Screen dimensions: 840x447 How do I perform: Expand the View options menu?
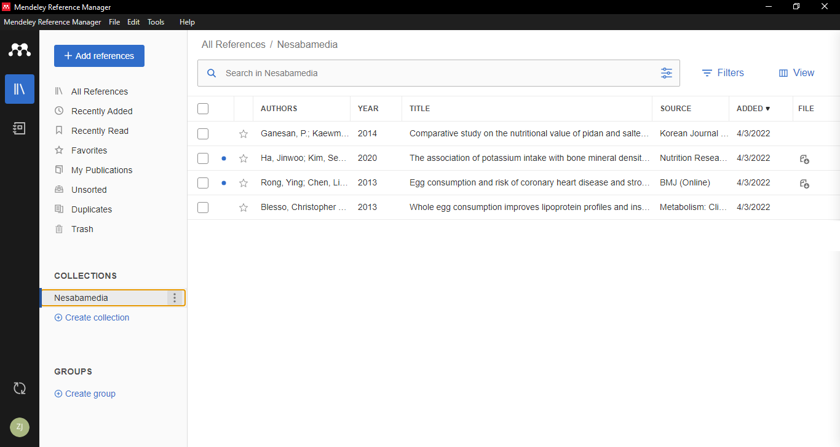click(796, 73)
